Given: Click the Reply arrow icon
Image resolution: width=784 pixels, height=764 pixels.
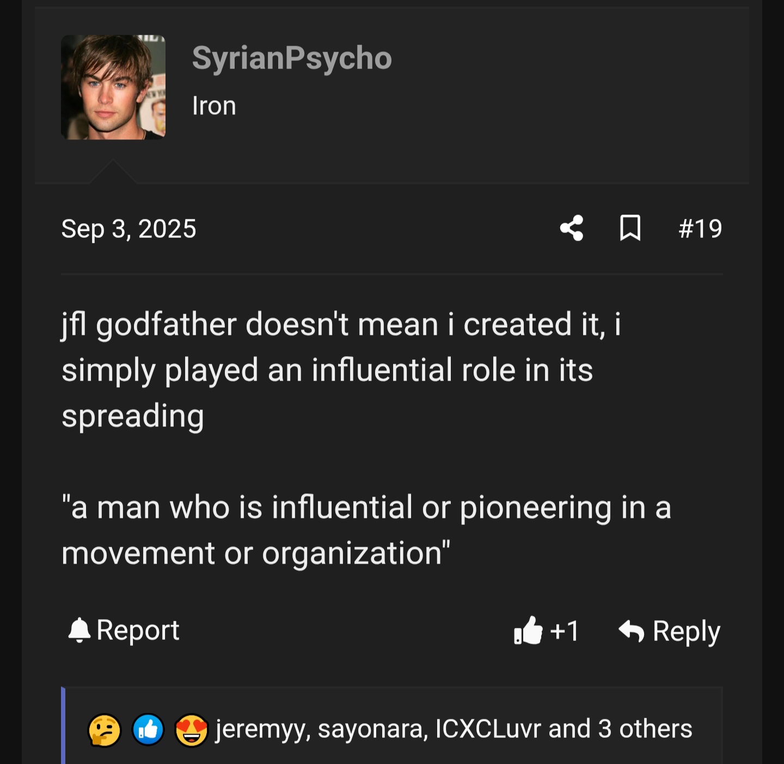Looking at the screenshot, I should [x=632, y=631].
